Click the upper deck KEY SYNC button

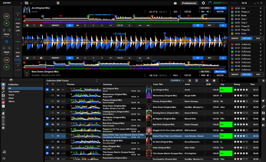205,8
